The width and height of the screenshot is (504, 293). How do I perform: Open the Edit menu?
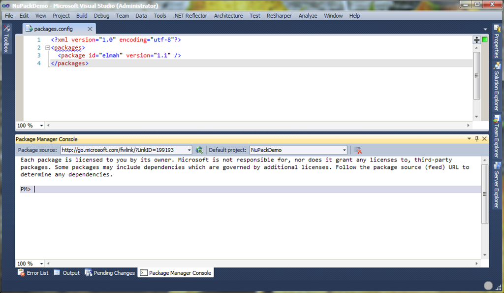click(x=24, y=16)
